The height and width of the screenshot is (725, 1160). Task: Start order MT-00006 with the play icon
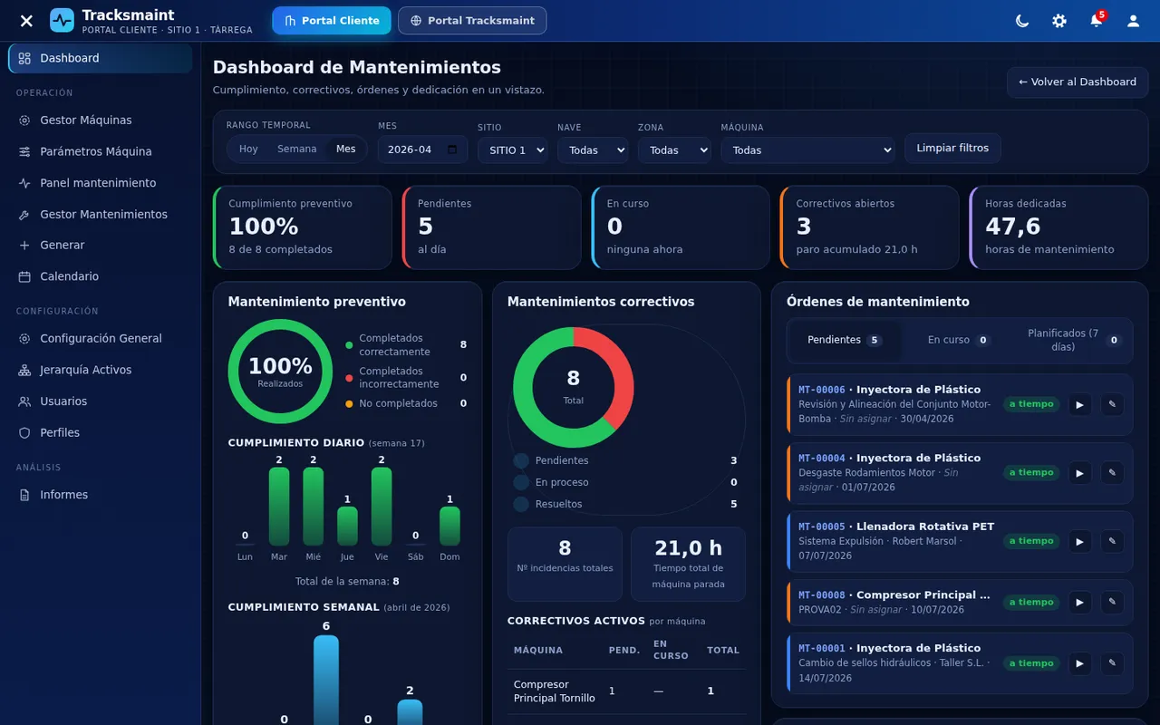(x=1079, y=404)
